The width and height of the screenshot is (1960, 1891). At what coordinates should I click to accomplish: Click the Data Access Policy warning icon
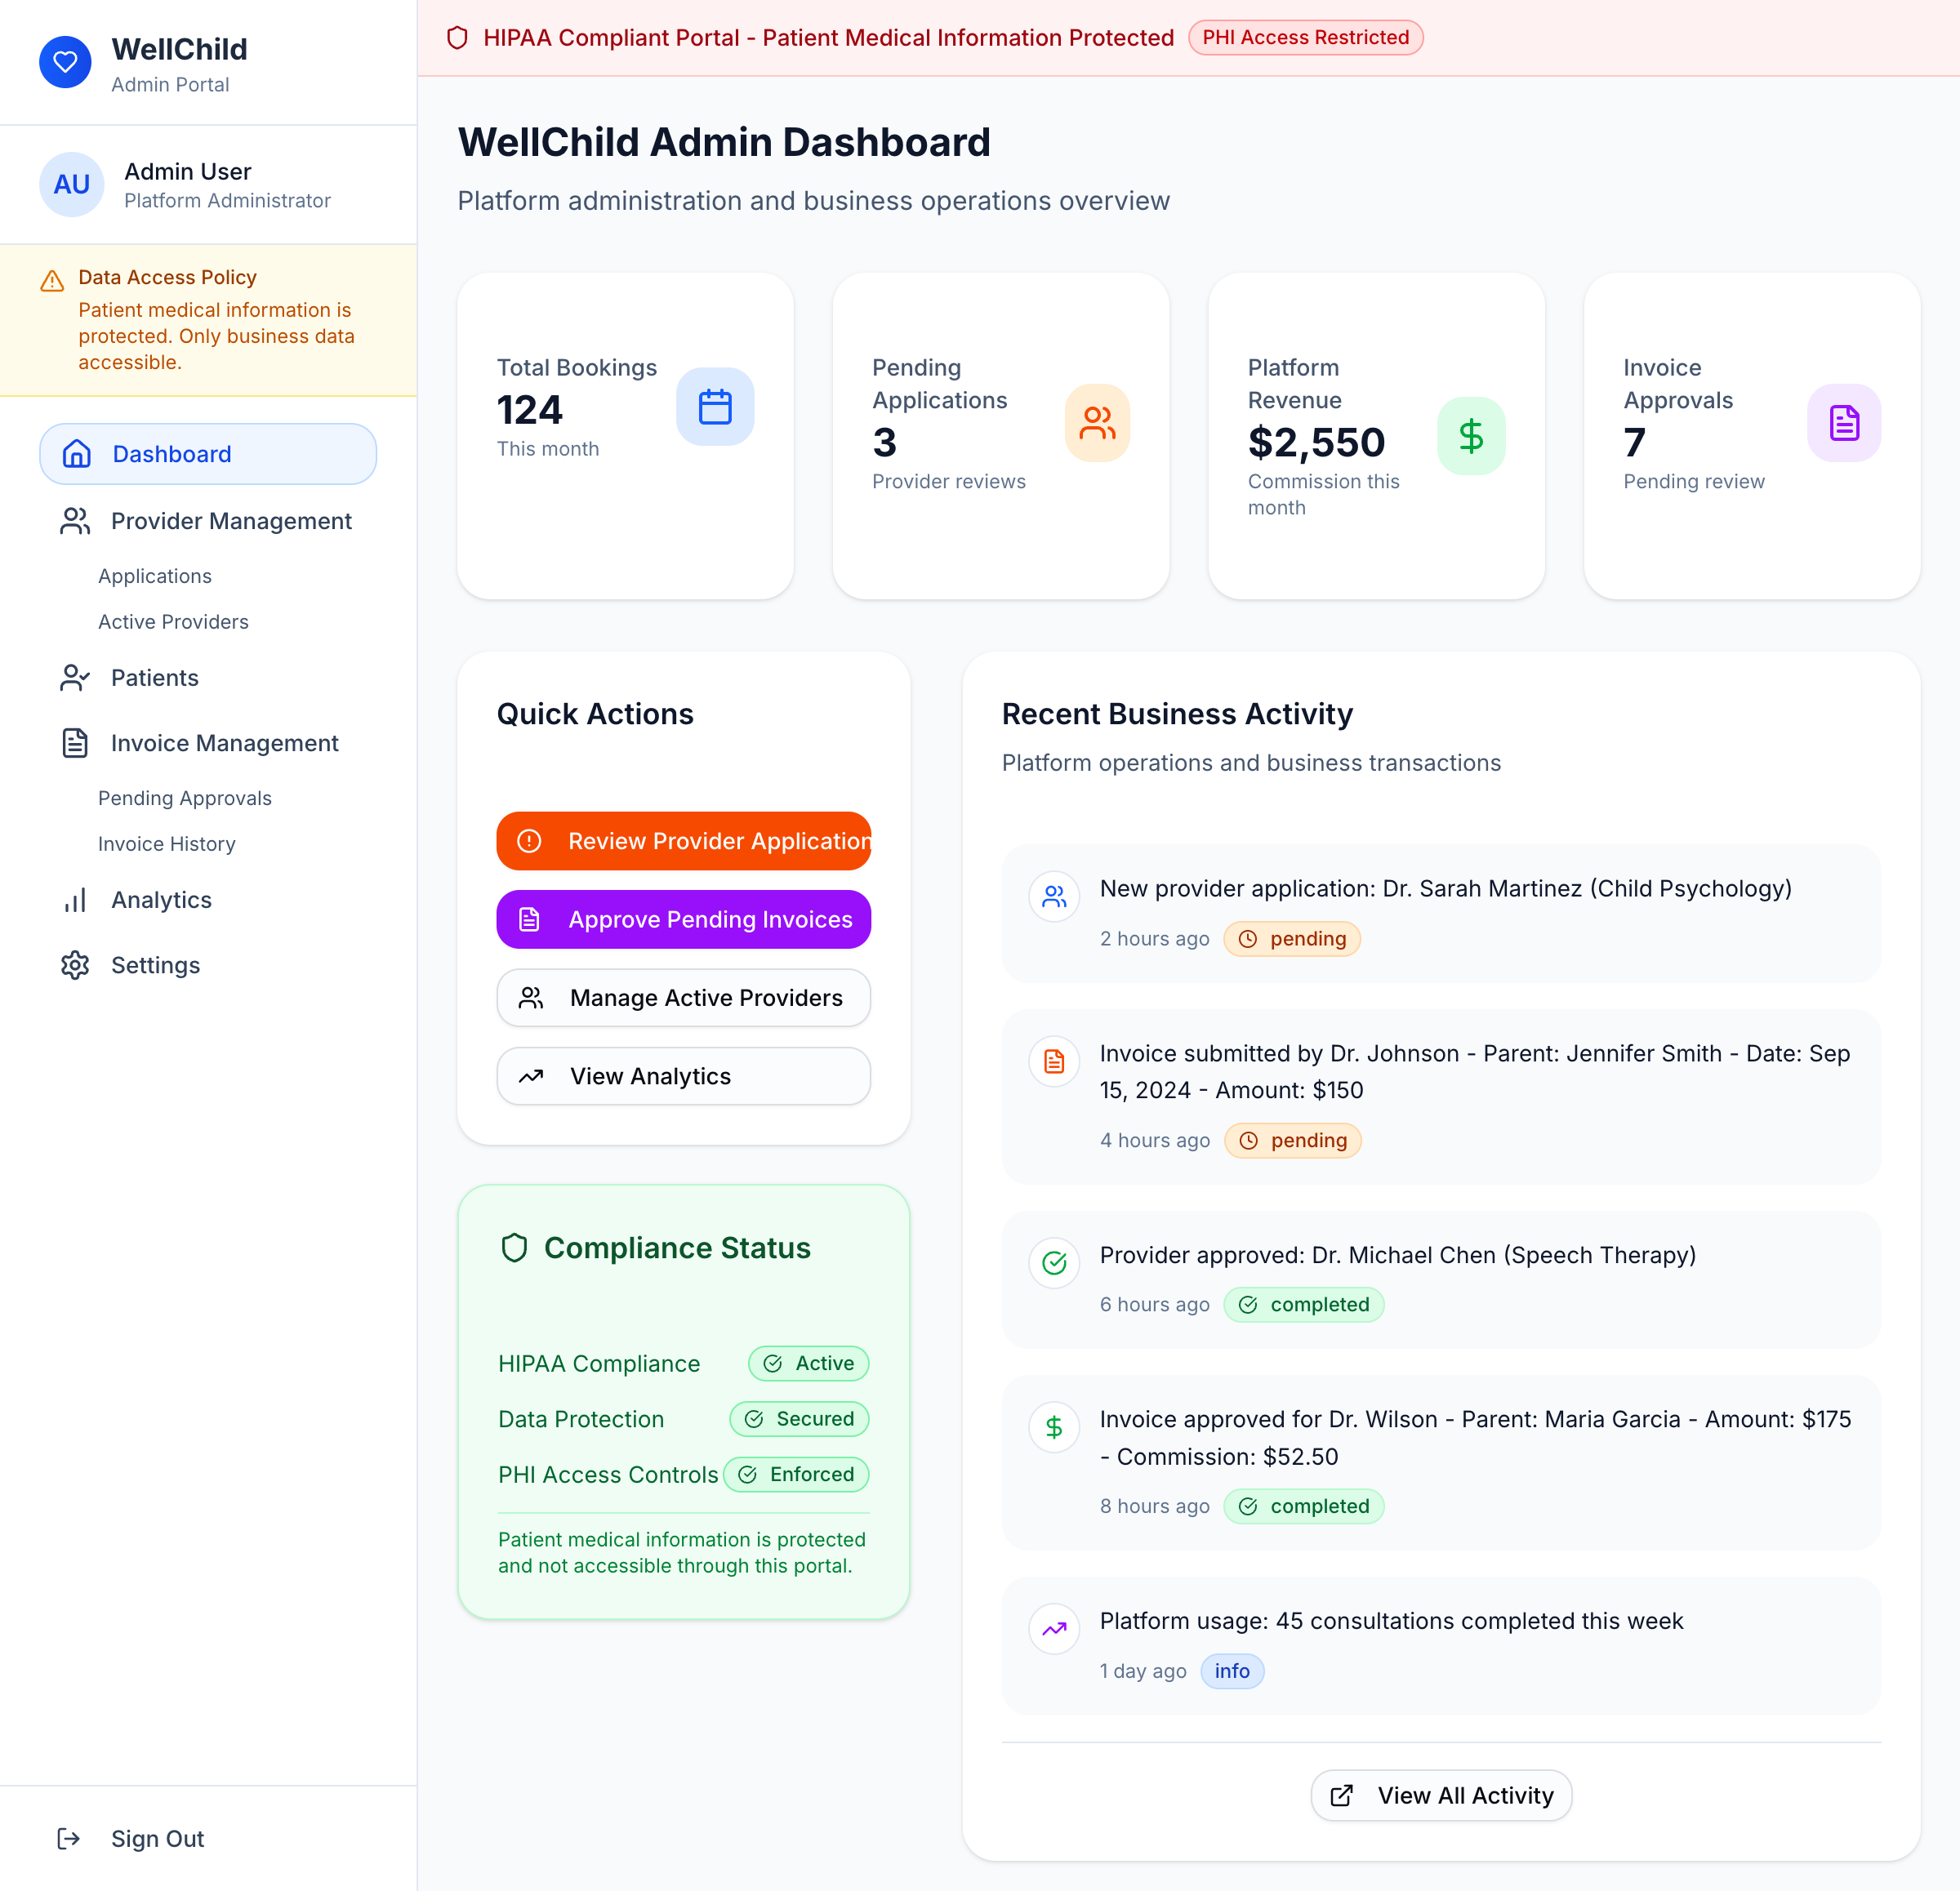click(x=52, y=281)
